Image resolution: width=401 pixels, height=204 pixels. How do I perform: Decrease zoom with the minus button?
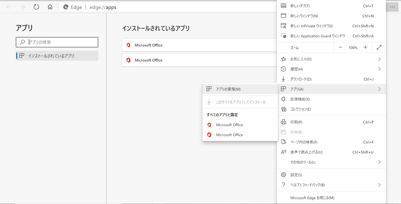[x=340, y=47]
